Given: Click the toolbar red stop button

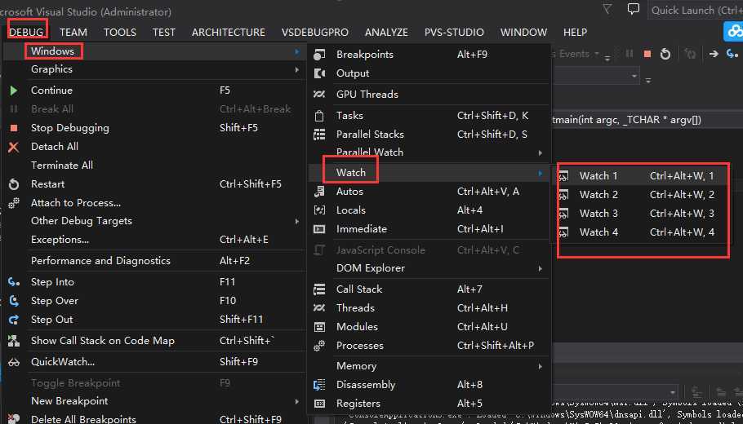Looking at the screenshot, I should (647, 54).
